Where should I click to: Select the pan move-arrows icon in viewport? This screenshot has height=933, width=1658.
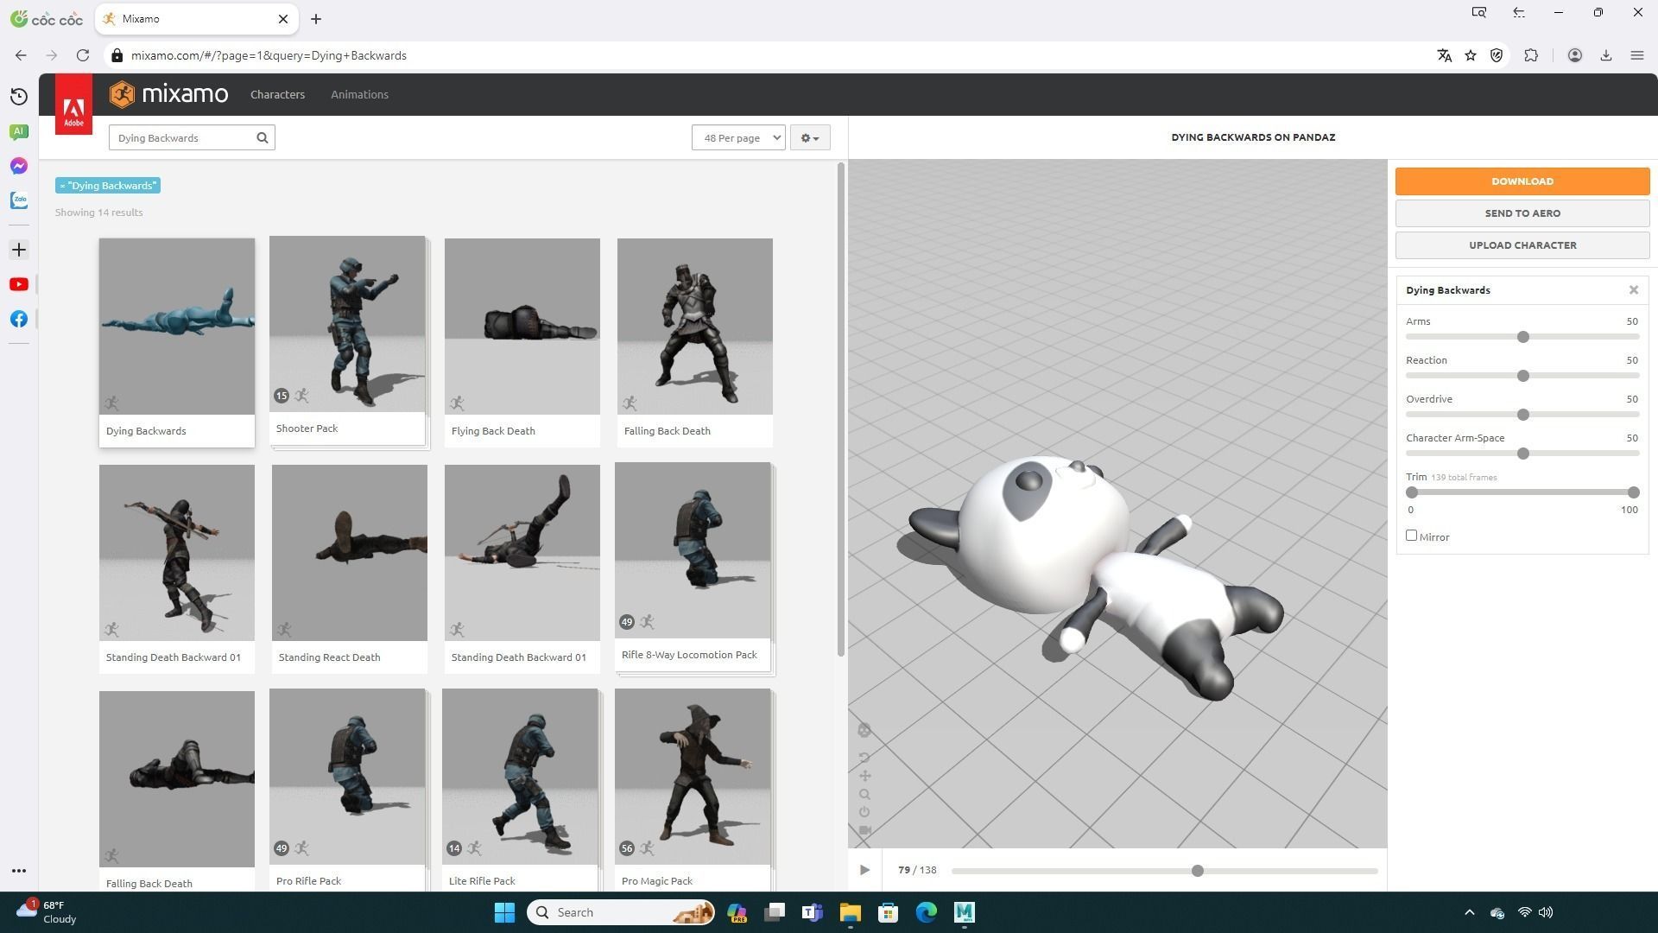click(x=864, y=776)
